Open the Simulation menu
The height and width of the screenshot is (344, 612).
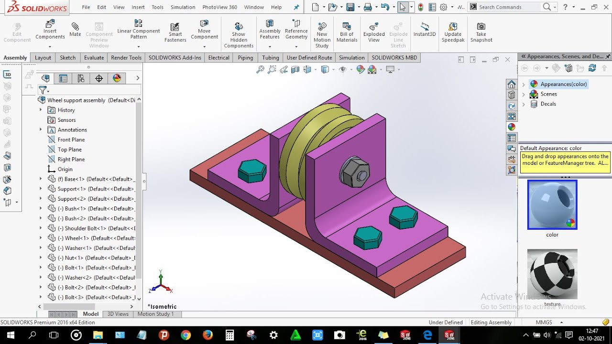(183, 7)
